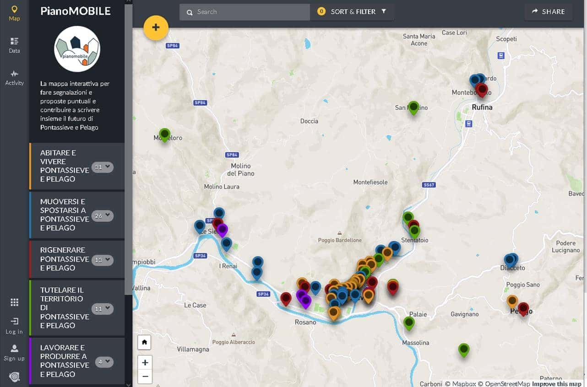The height and width of the screenshot is (387, 587).
Task: Click the Sign up icon
Action: [x=14, y=353]
